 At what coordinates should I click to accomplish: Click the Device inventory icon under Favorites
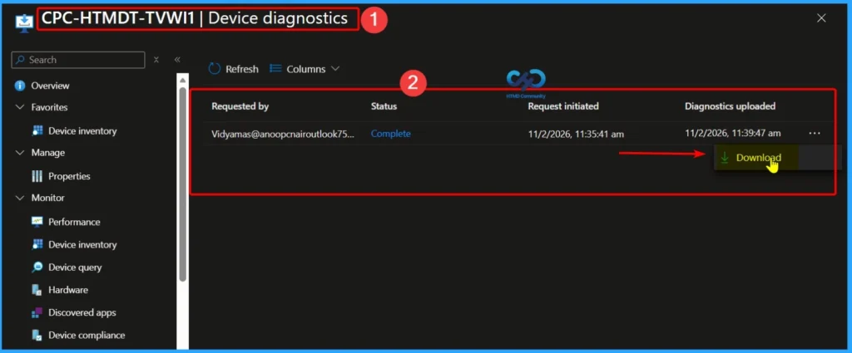pyautogui.click(x=37, y=130)
